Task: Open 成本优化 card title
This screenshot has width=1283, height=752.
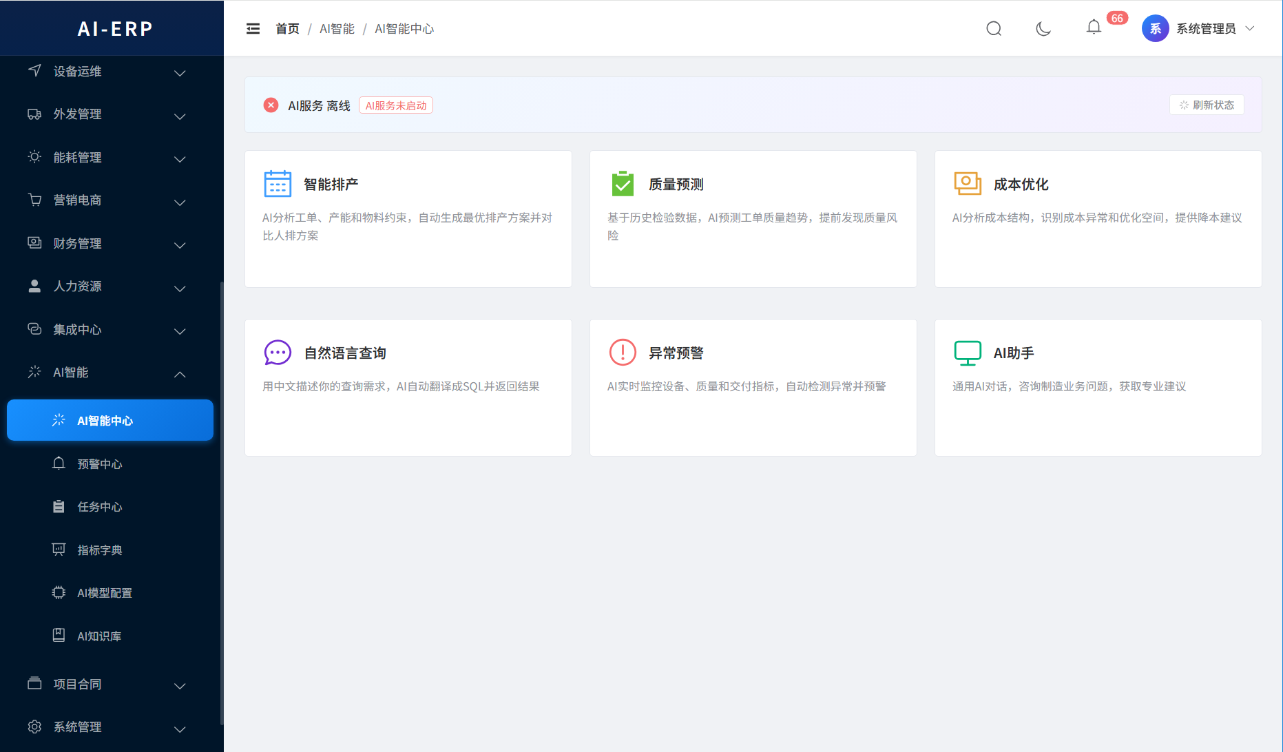Action: pos(1021,184)
